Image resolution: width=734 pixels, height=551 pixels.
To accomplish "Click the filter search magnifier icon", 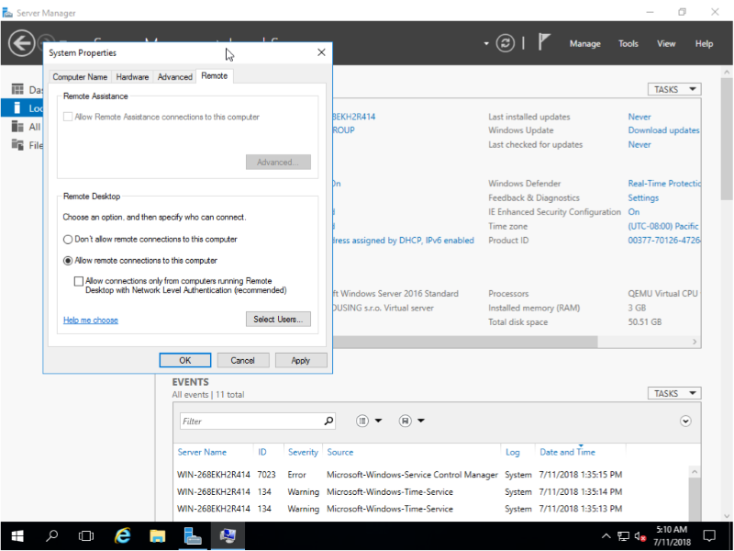I will tap(329, 421).
